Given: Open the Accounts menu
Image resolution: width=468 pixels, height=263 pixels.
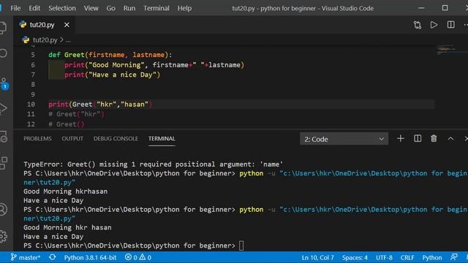Looking at the screenshot, I should coord(3,210).
